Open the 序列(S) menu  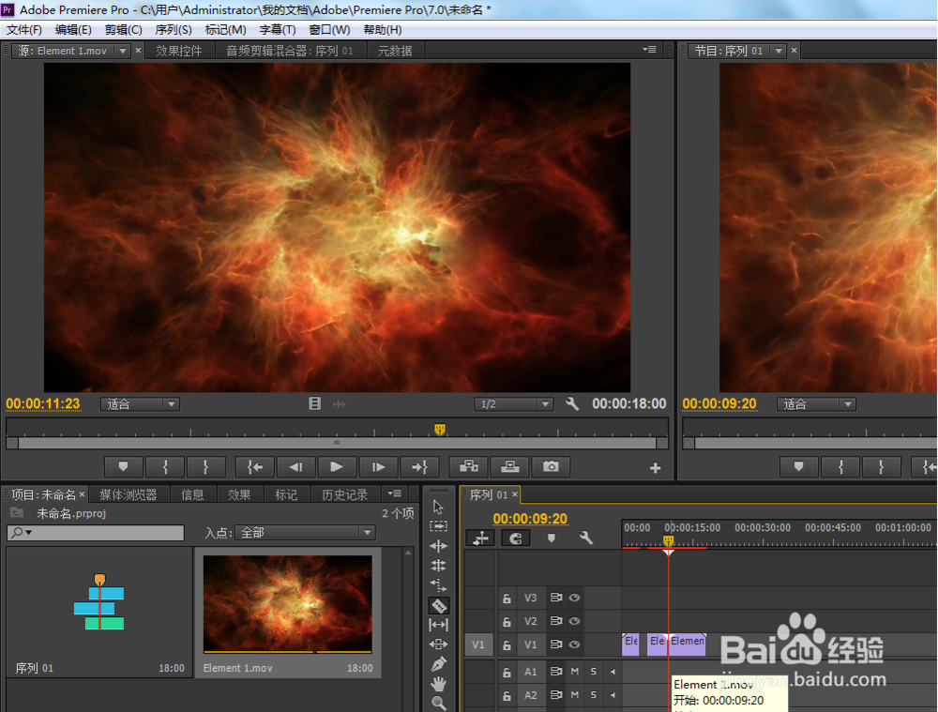tap(174, 30)
